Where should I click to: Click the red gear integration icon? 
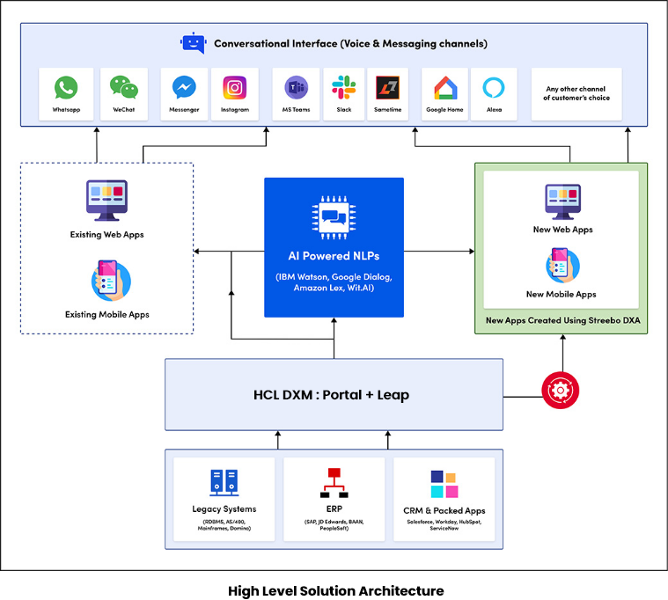pyautogui.click(x=561, y=390)
